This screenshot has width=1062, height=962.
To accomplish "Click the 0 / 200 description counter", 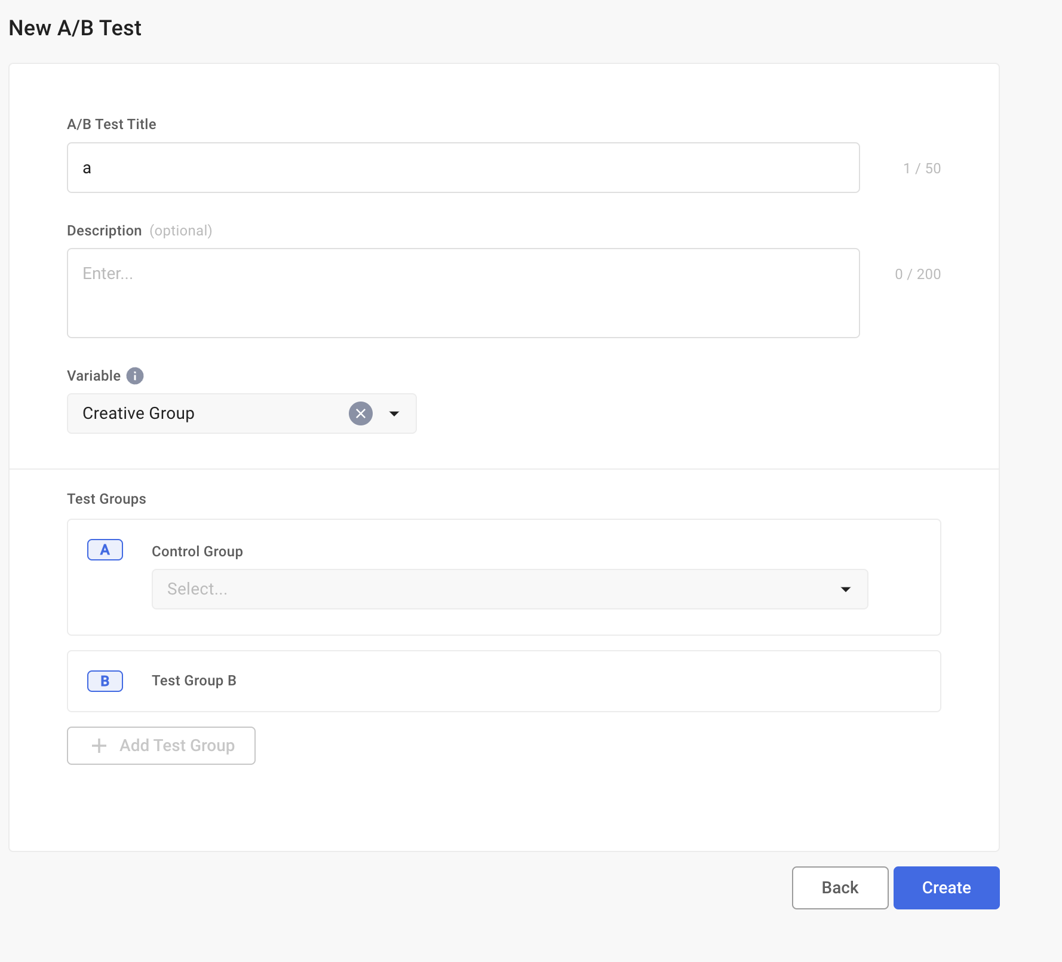I will [917, 274].
